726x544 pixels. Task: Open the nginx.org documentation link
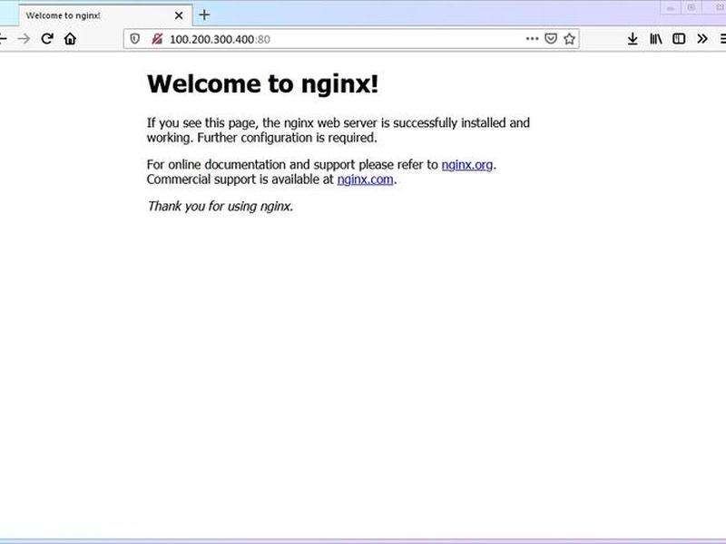click(466, 165)
